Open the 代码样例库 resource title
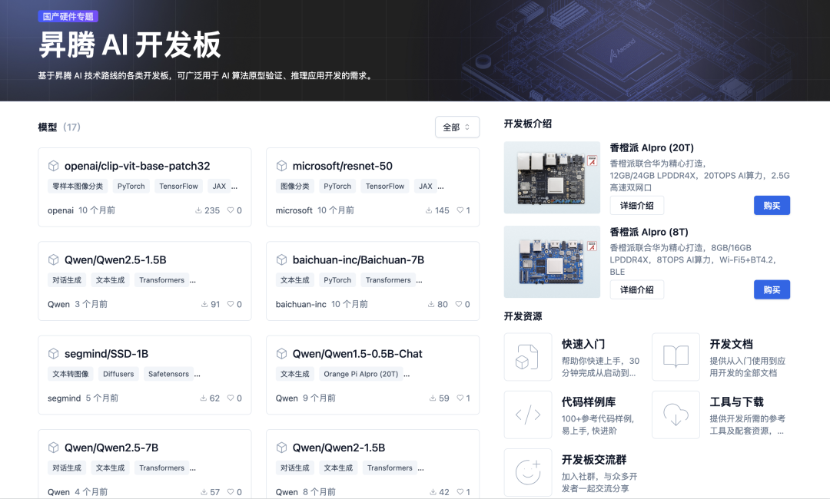The image size is (830, 499). 589,402
